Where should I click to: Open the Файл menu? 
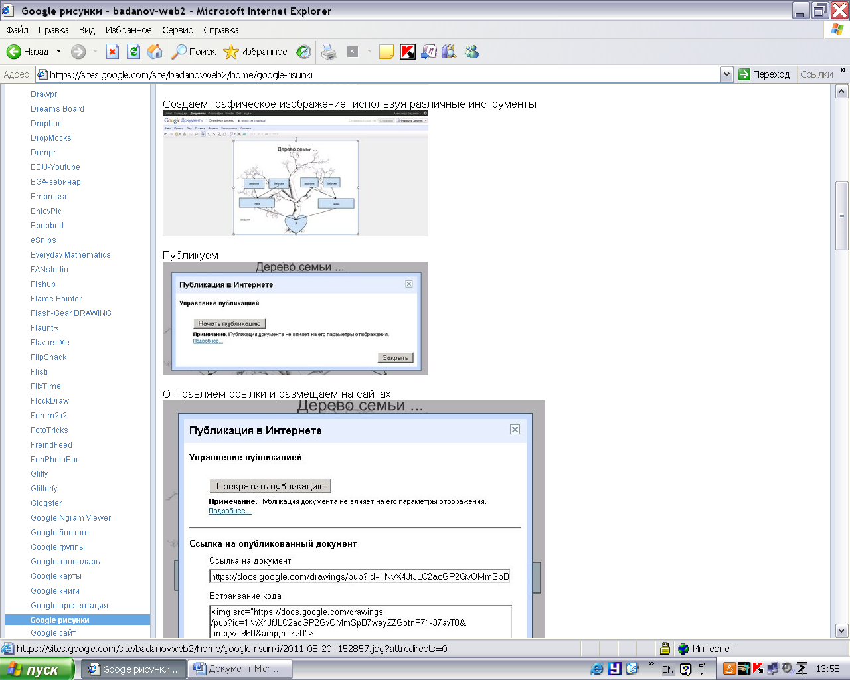(17, 30)
